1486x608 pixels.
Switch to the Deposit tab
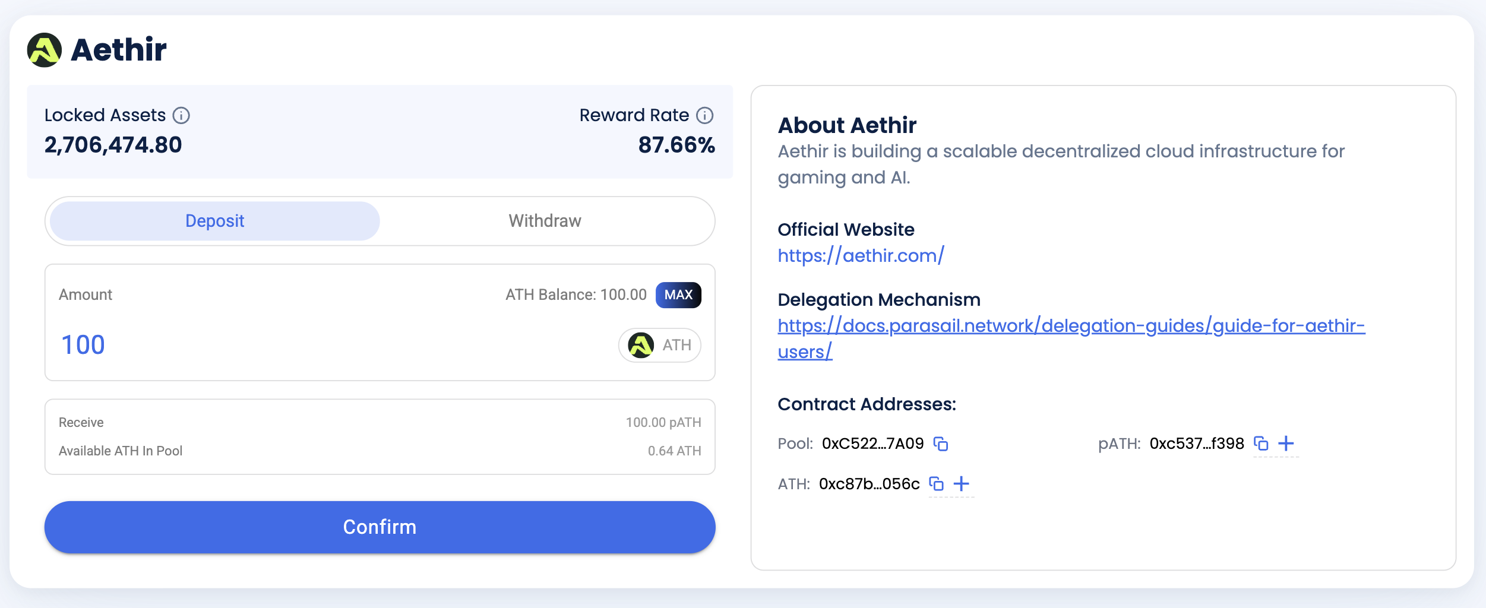(215, 221)
